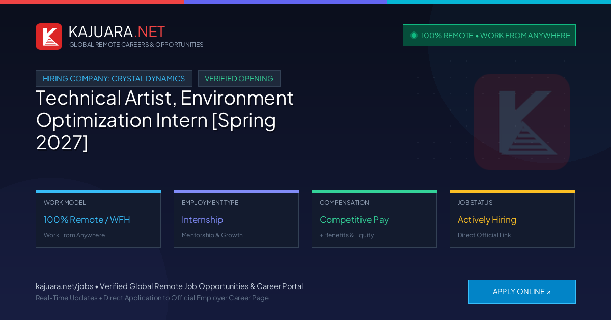This screenshot has width=611, height=320.
Task: Click the Work From Anywhere caption
Action: [74, 235]
